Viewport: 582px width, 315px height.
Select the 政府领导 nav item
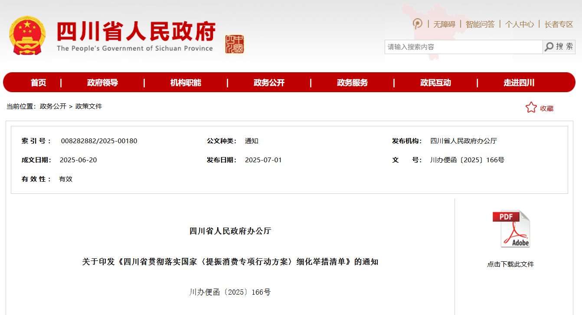click(x=102, y=83)
